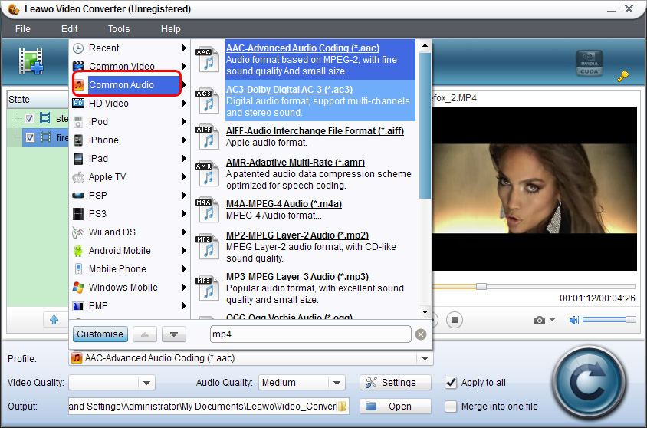Adjust the volume slider handle
The image size is (647, 428).
630,319
